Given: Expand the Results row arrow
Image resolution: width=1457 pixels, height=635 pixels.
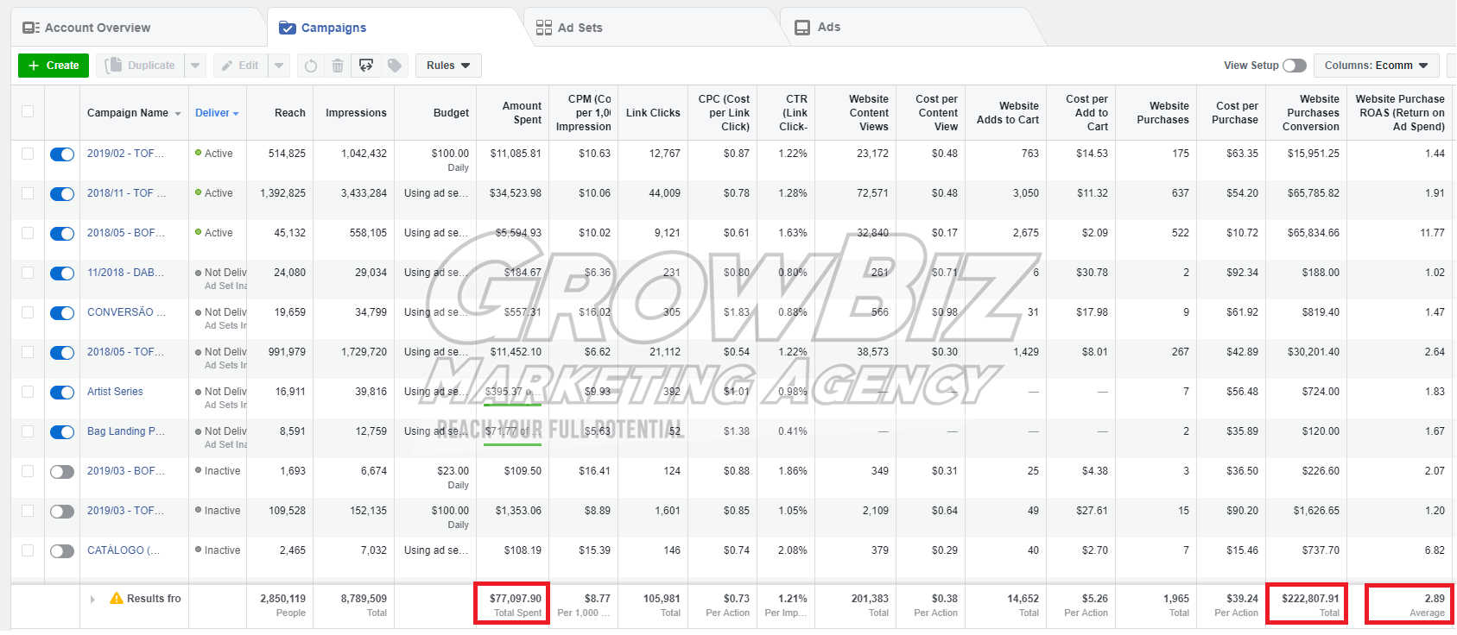Looking at the screenshot, I should (92, 599).
